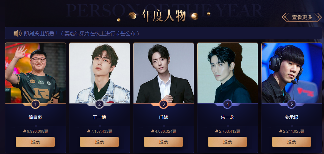
Task: Click rank badge number 1
Action: click(x=35, y=104)
